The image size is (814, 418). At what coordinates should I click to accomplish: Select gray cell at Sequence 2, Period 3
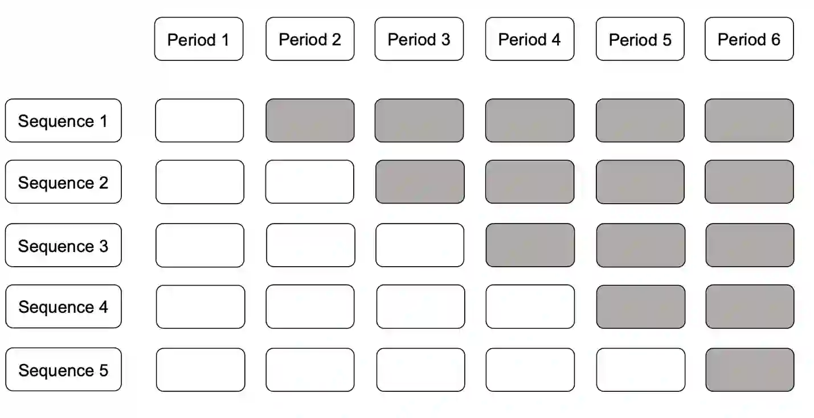420,182
